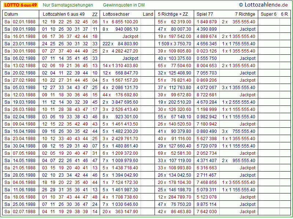Click the ZZ column header
The image size is (293, 219).
coord(95,14)
